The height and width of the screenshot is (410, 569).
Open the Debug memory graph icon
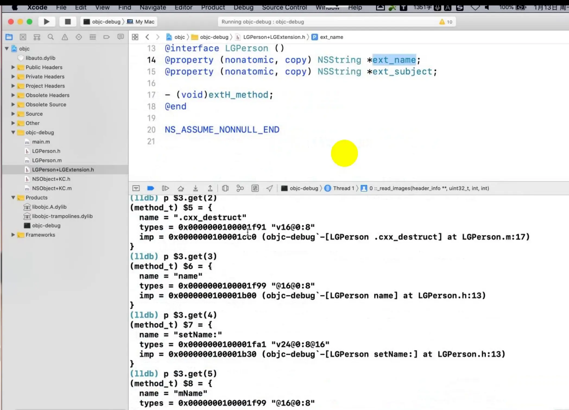click(240, 188)
